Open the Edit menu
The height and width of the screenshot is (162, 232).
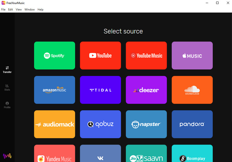(x=10, y=10)
